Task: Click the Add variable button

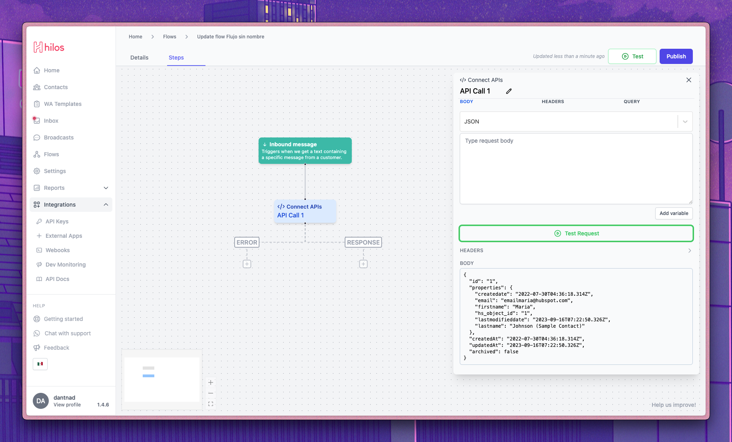Action: tap(673, 213)
